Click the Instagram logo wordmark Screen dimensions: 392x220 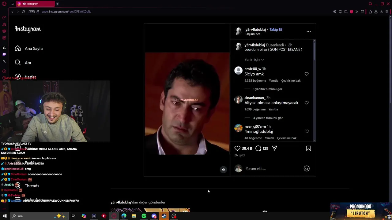[28, 29]
